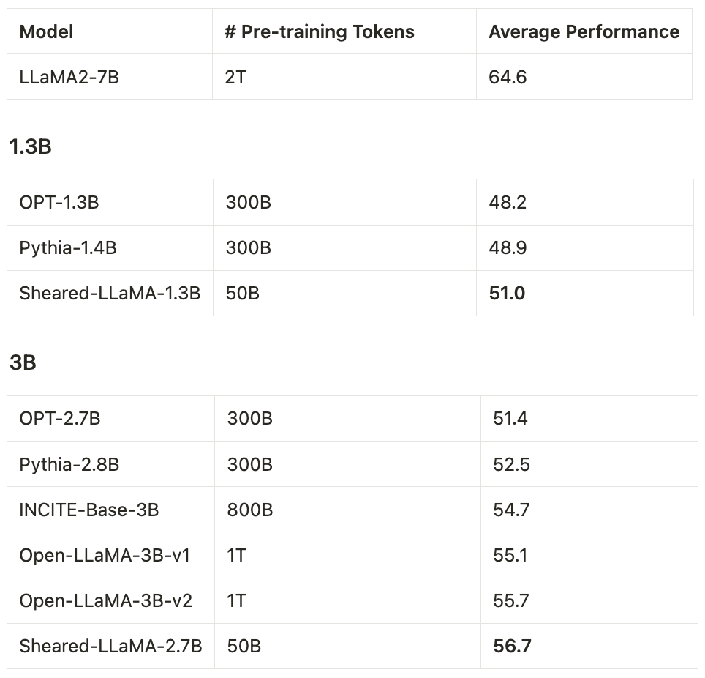Click the bold 51.0 score
The width and height of the screenshot is (705, 678).
pyautogui.click(x=507, y=294)
